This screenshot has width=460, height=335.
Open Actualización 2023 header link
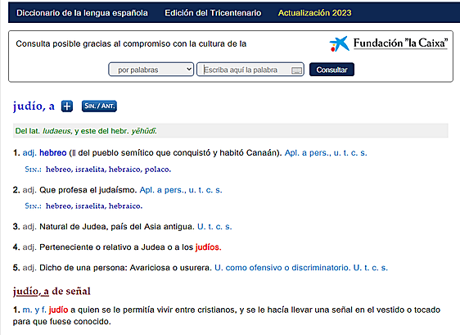[x=314, y=13]
